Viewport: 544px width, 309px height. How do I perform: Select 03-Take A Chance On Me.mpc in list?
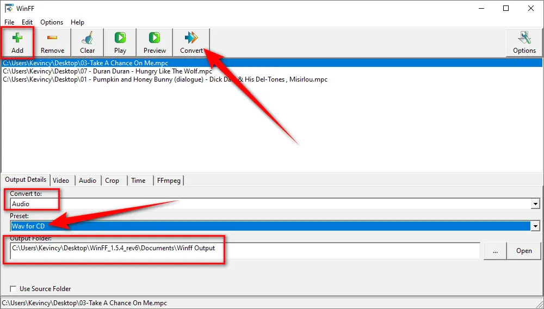tap(271, 63)
